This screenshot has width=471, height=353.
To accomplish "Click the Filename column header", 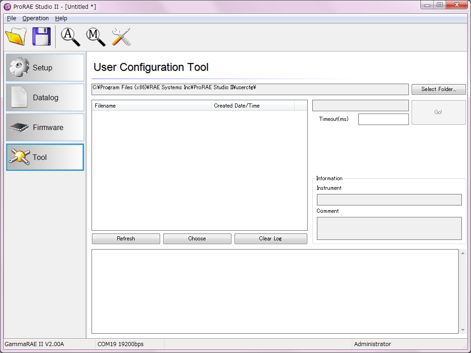I will [152, 106].
